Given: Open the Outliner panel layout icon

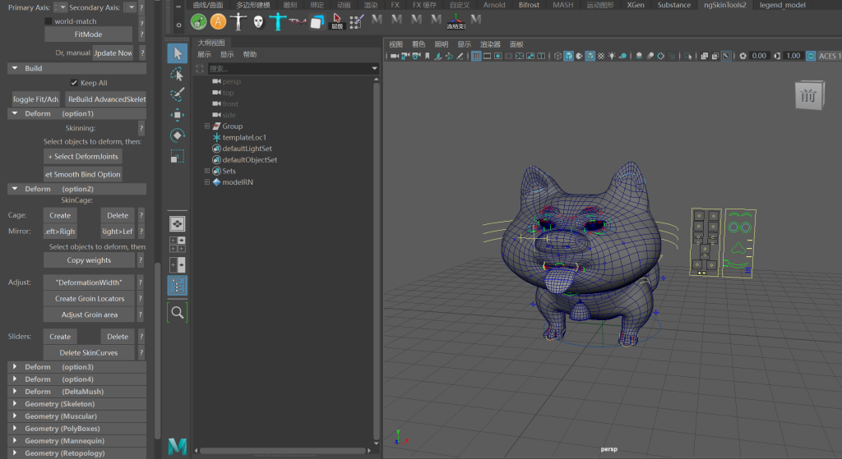Looking at the screenshot, I should [x=178, y=285].
